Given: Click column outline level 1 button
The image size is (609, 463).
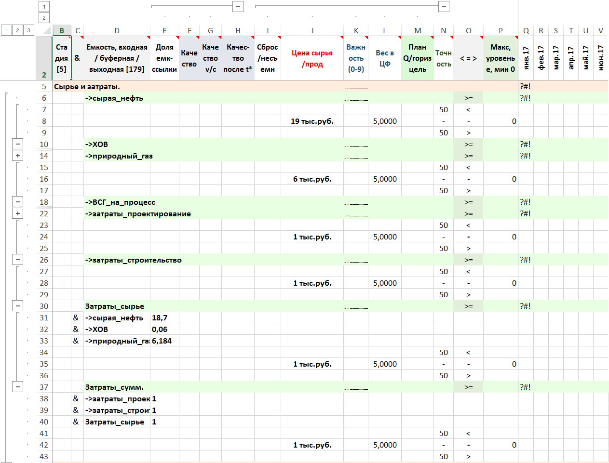Looking at the screenshot, I should 44,7.
